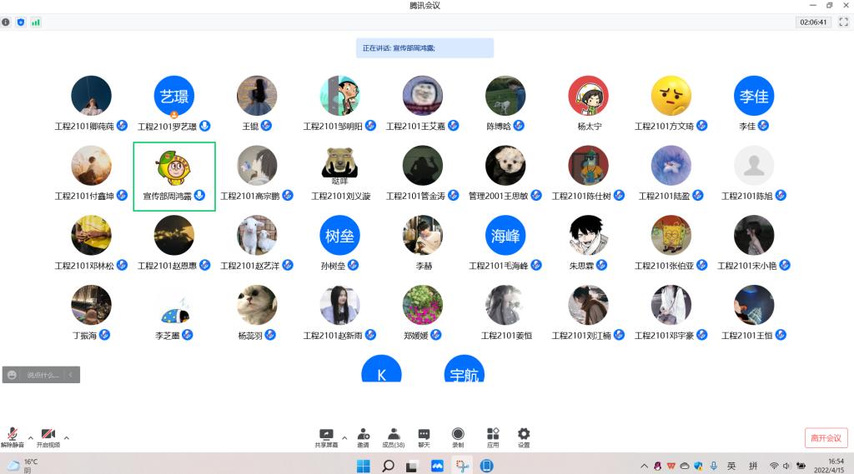Enter full screen mode via corner icon
854x474 pixels.
point(843,22)
